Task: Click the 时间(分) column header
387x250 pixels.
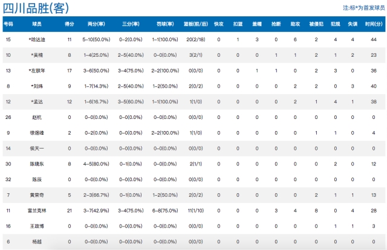Action: 374,24
